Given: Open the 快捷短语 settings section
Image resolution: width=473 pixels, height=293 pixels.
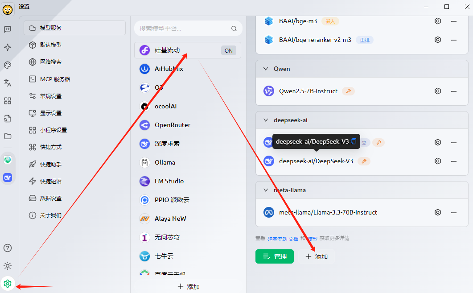Looking at the screenshot, I should pyautogui.click(x=75, y=182).
